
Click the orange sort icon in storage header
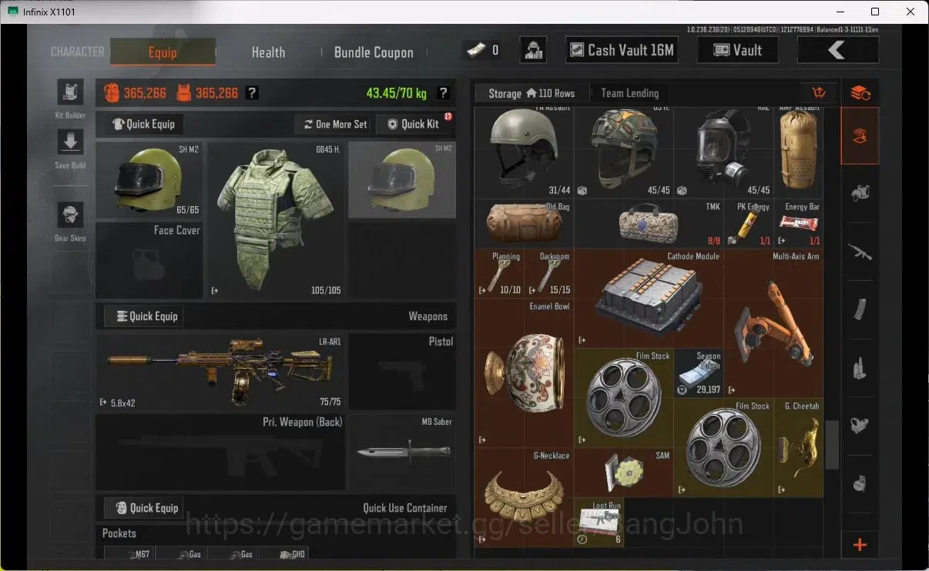click(x=819, y=92)
